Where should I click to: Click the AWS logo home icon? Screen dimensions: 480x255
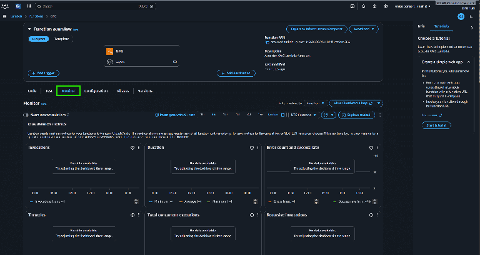tap(5, 6)
